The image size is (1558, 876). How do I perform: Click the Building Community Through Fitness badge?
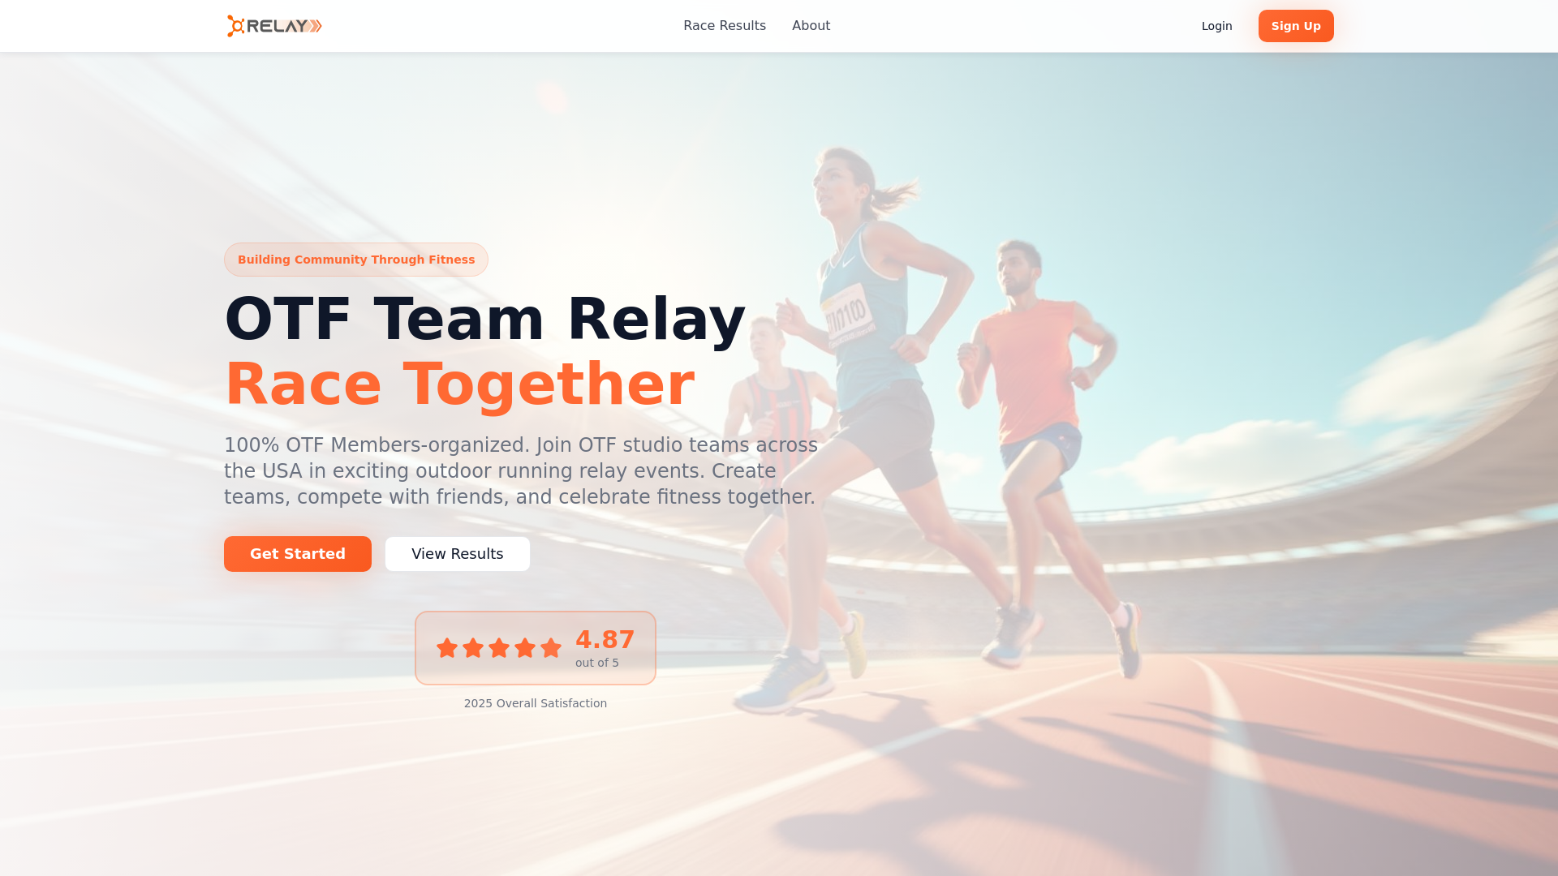point(356,260)
